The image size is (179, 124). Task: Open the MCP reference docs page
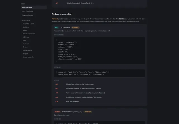pyautogui.click(x=27, y=11)
